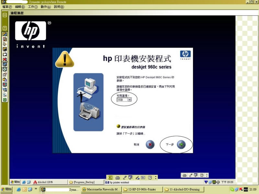Click the remote desktop 開始 Start button

pyautogui.click(x=15, y=182)
